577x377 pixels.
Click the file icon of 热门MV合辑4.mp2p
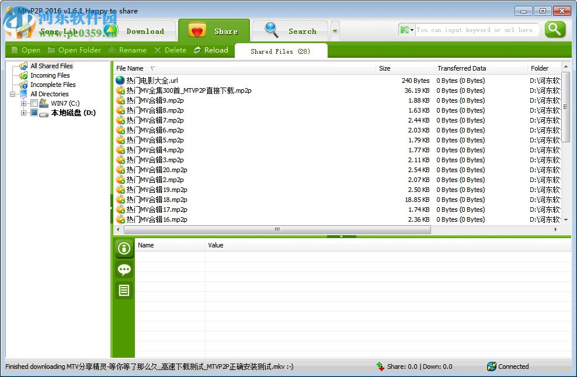tap(120, 150)
